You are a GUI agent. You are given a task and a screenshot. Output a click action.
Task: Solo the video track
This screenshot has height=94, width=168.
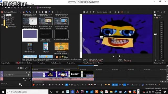[x=29, y=72]
